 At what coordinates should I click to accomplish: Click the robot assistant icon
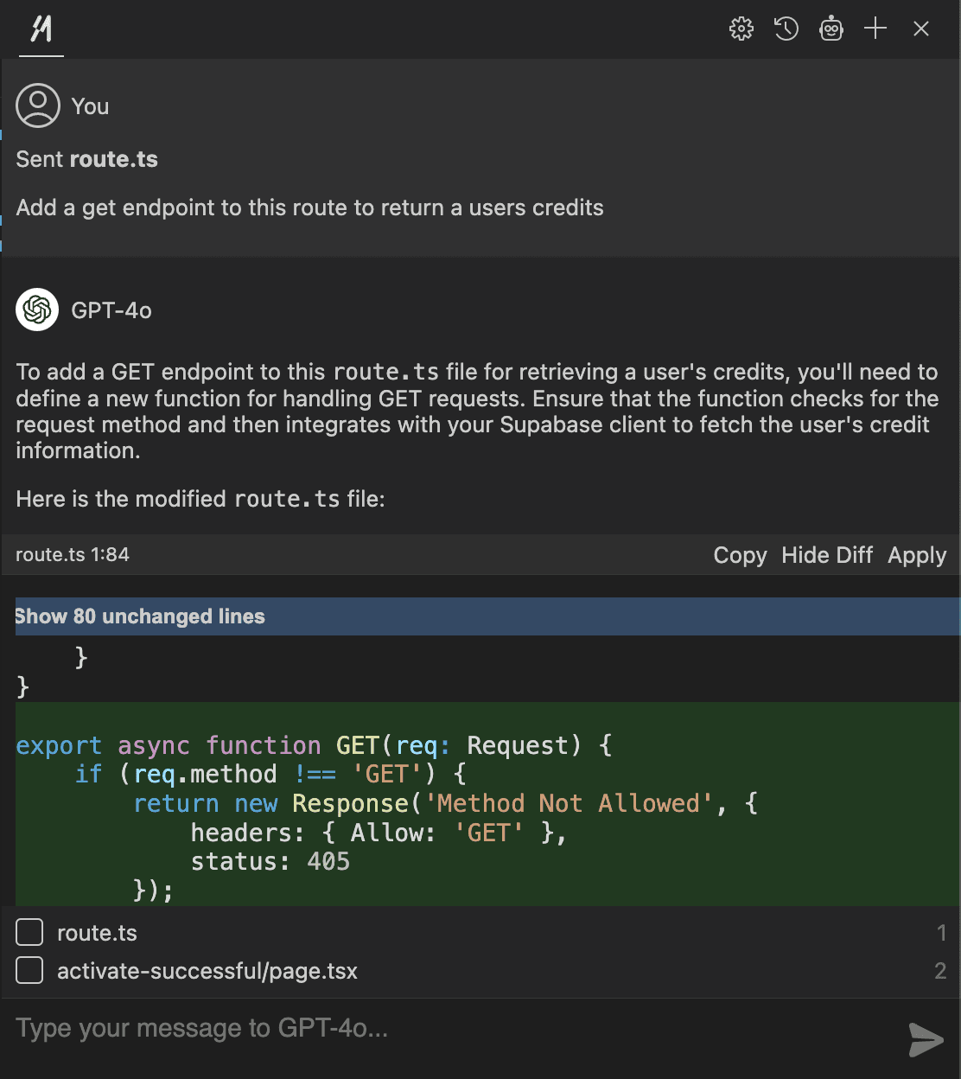831,29
